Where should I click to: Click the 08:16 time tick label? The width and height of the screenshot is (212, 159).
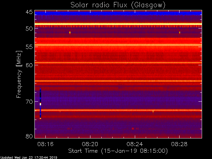point(46,144)
